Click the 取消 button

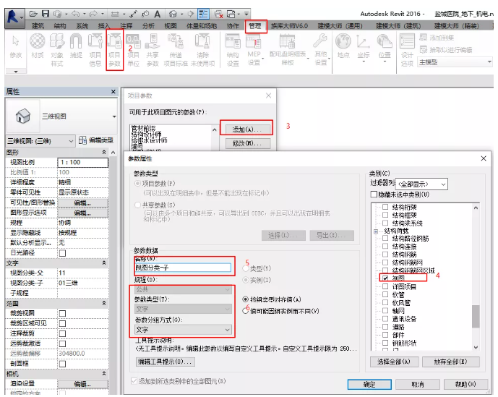[x=417, y=384]
